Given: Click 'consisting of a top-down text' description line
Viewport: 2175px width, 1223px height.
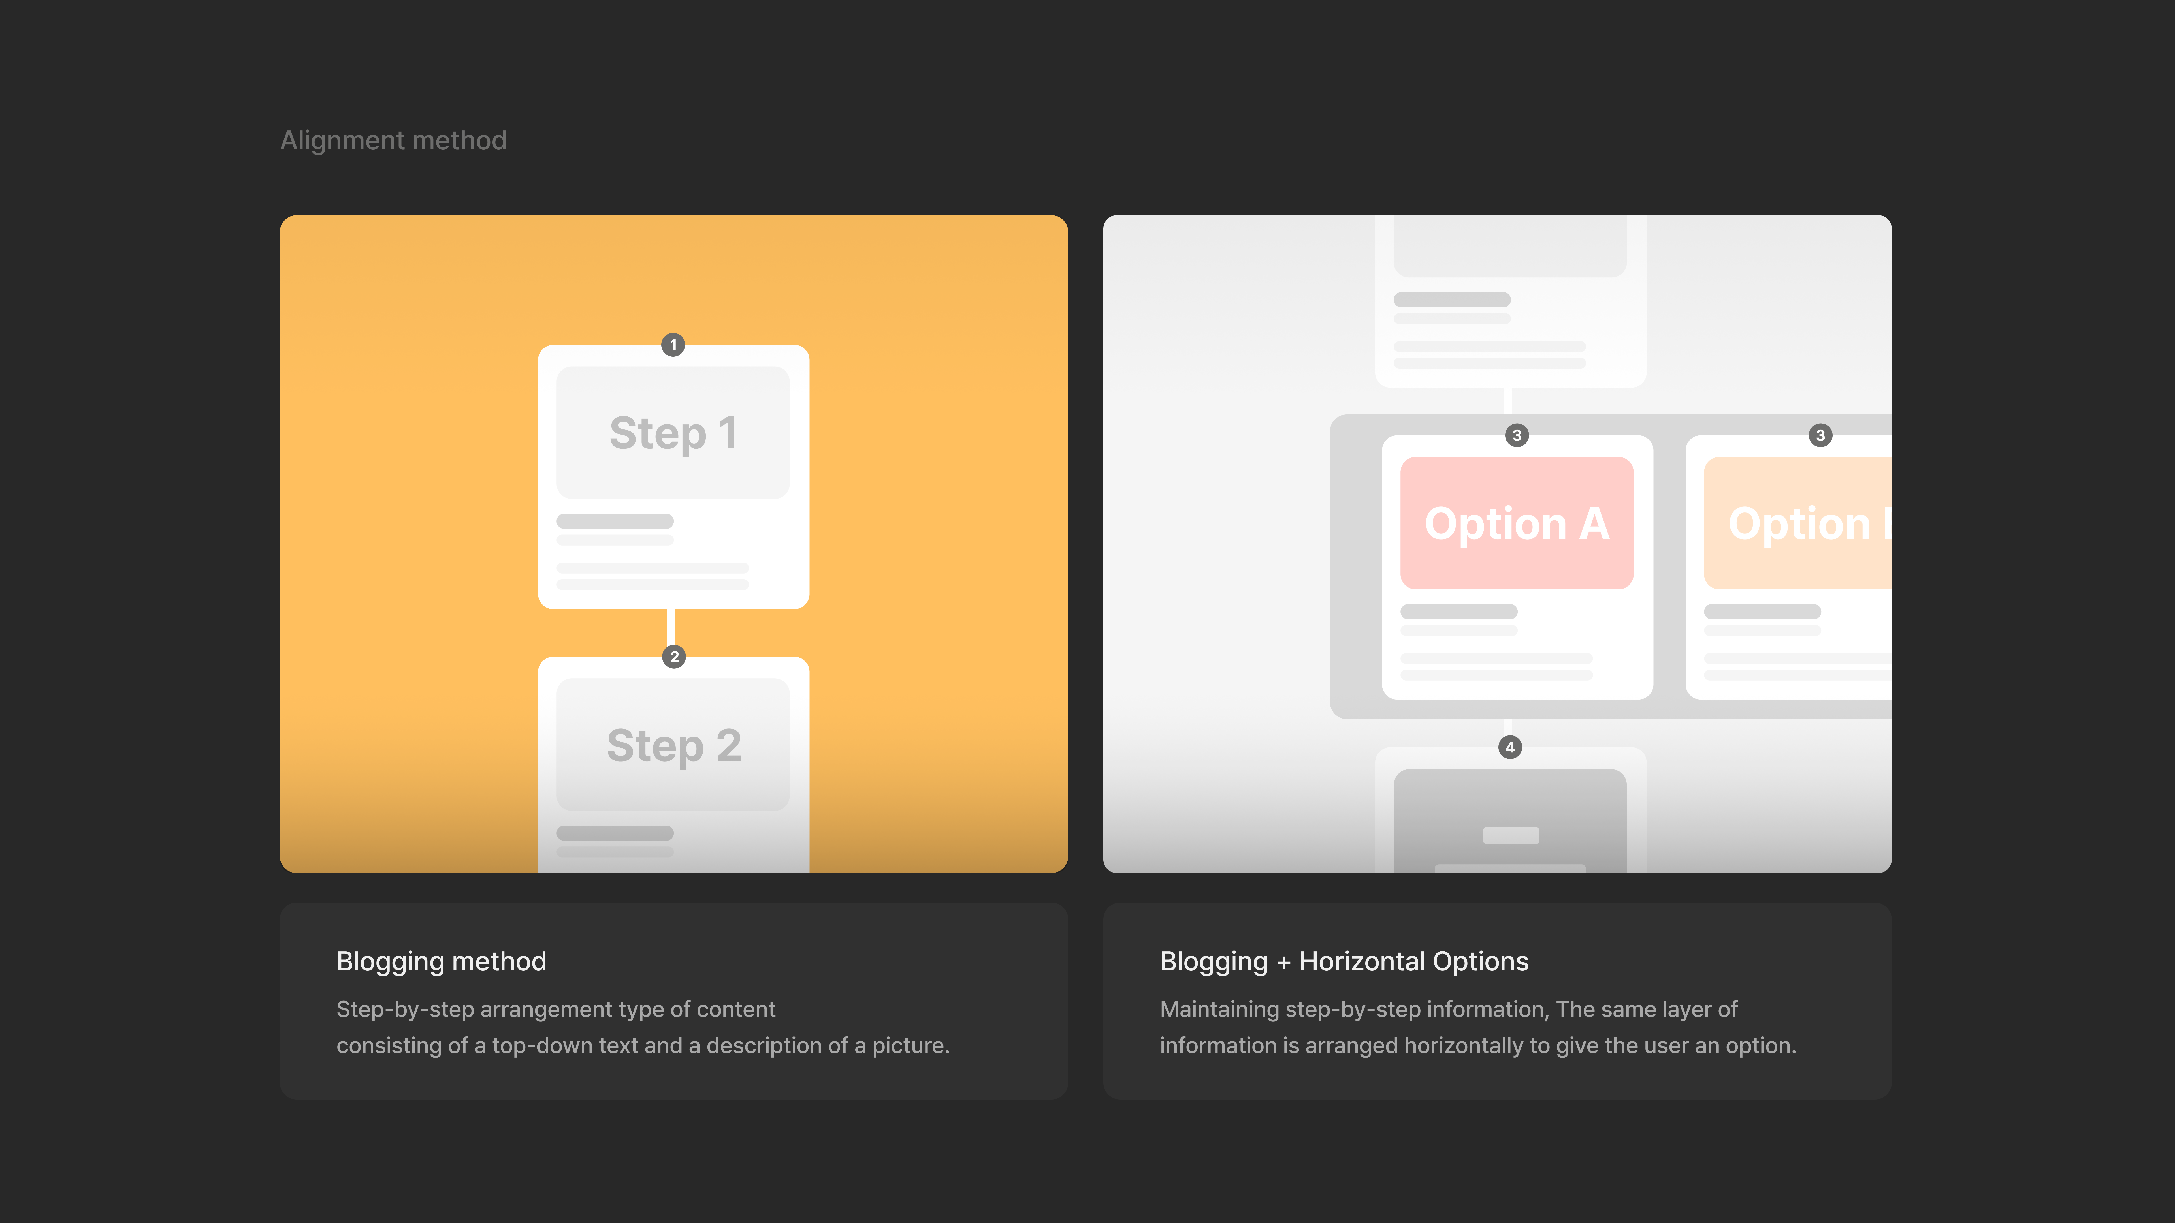Looking at the screenshot, I should 643,1046.
